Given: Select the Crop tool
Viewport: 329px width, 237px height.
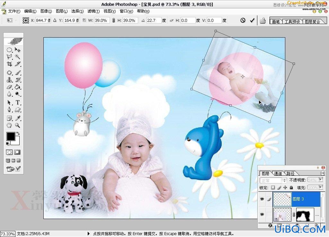Looking at the screenshot, I should pos(9,64).
